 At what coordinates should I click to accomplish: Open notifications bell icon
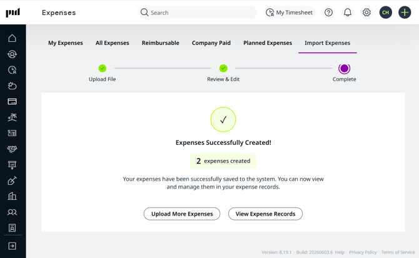(347, 12)
